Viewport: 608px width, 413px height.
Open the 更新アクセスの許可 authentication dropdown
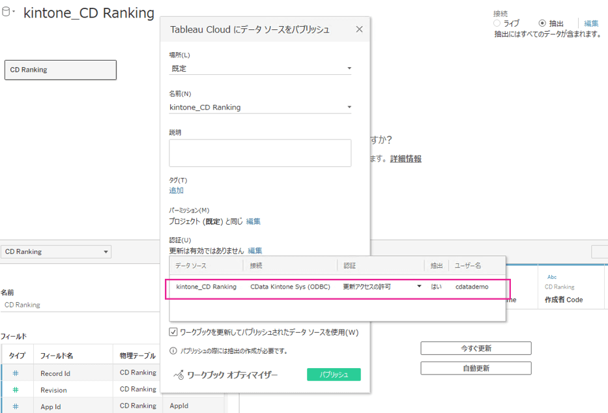coord(419,287)
